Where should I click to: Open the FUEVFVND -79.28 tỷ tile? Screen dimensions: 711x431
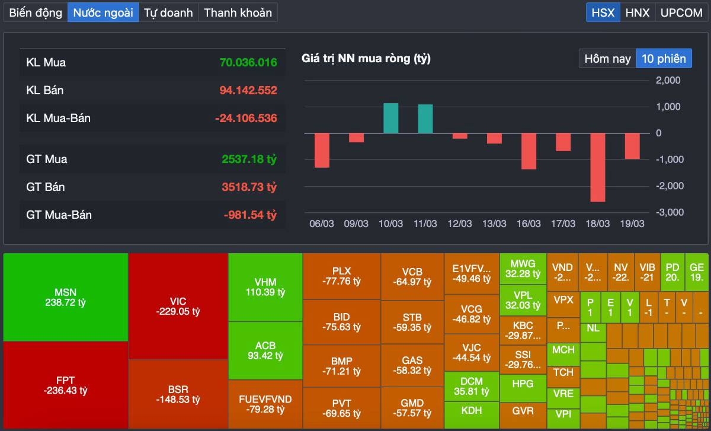(x=265, y=404)
